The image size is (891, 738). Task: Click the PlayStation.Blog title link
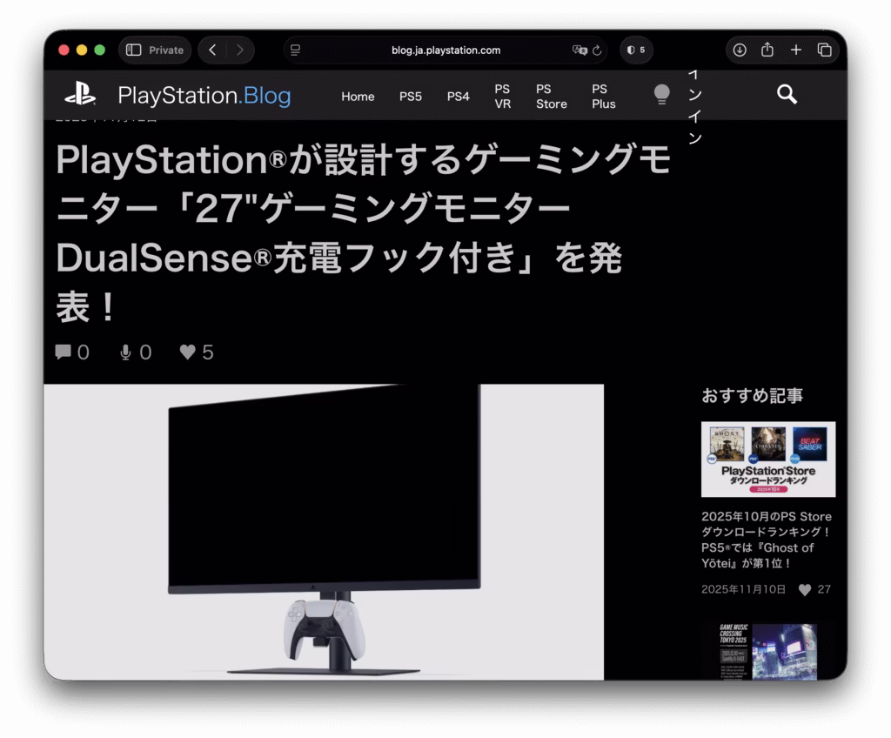(204, 96)
